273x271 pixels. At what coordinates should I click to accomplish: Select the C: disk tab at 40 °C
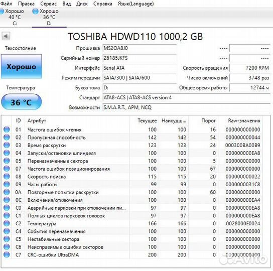[15, 17]
